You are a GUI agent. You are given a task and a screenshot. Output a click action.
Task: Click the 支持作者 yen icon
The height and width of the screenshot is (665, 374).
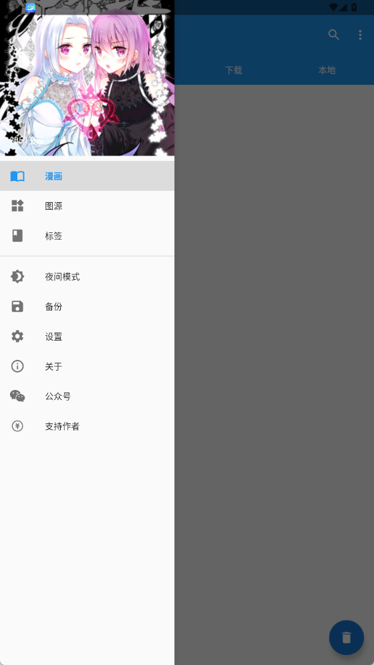click(17, 426)
